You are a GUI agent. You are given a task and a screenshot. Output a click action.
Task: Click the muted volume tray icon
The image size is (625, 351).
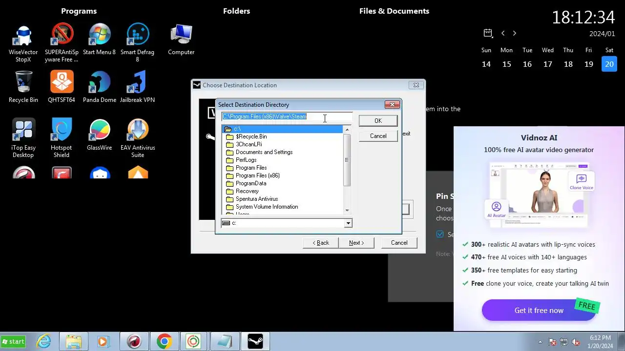coord(576,342)
